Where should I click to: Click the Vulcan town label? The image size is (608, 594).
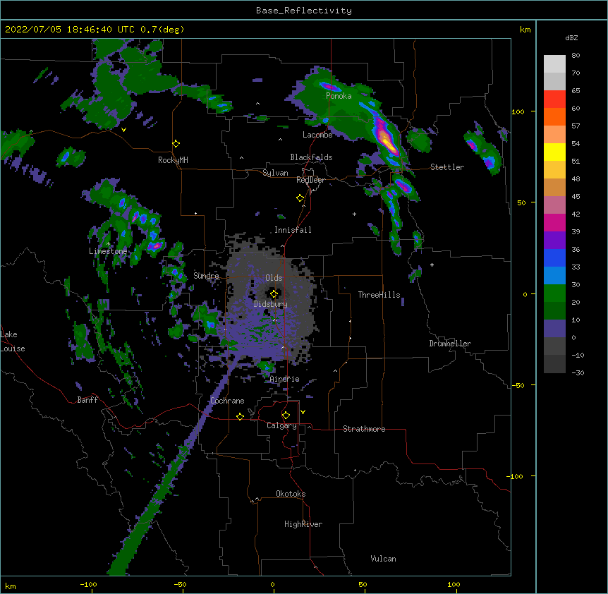pyautogui.click(x=383, y=559)
